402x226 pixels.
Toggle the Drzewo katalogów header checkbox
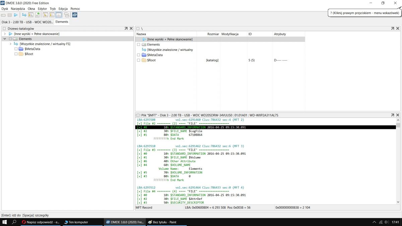tap(4, 29)
